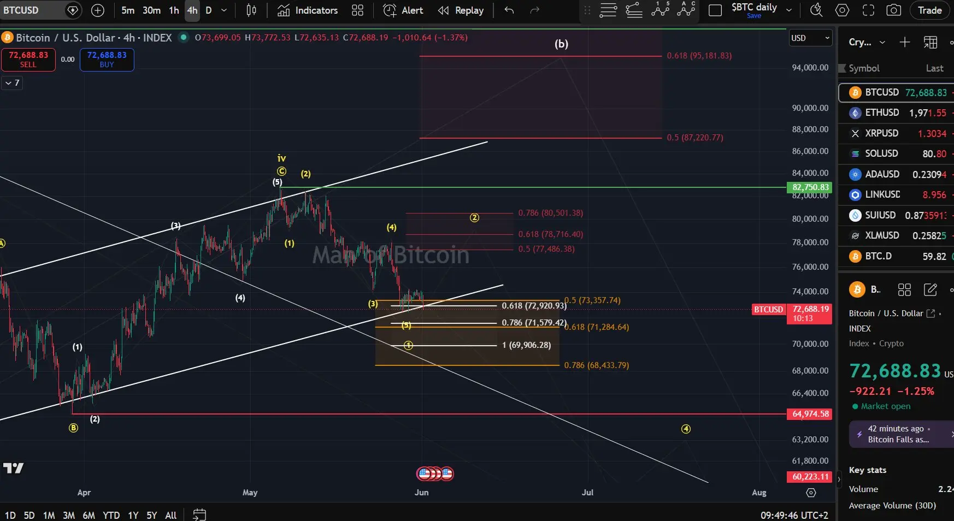The height and width of the screenshot is (521, 954).
Task: Click the green market status dot in legend
Action: [184, 37]
